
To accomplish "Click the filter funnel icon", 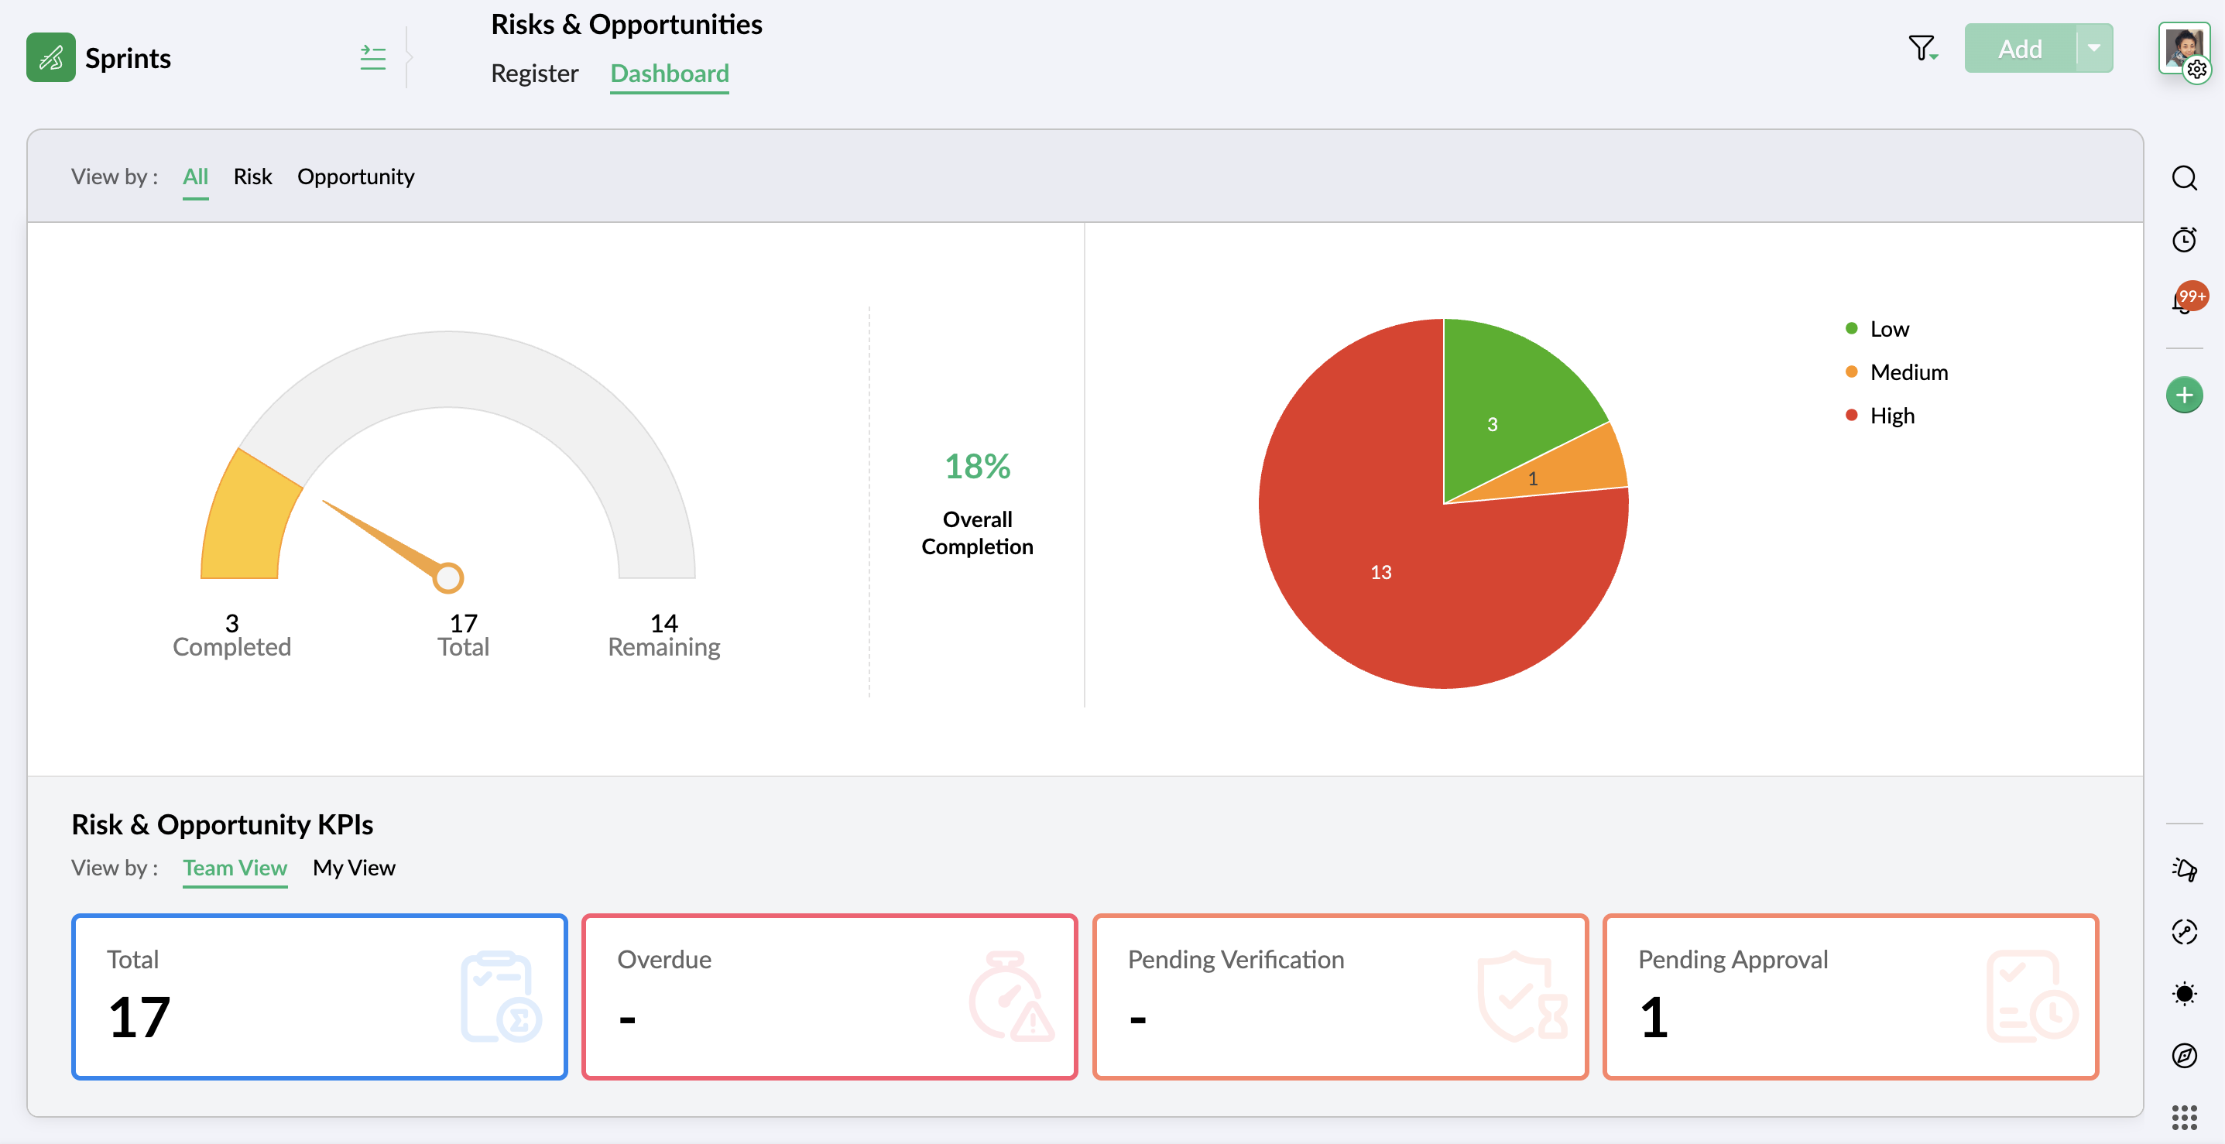I will (1922, 48).
